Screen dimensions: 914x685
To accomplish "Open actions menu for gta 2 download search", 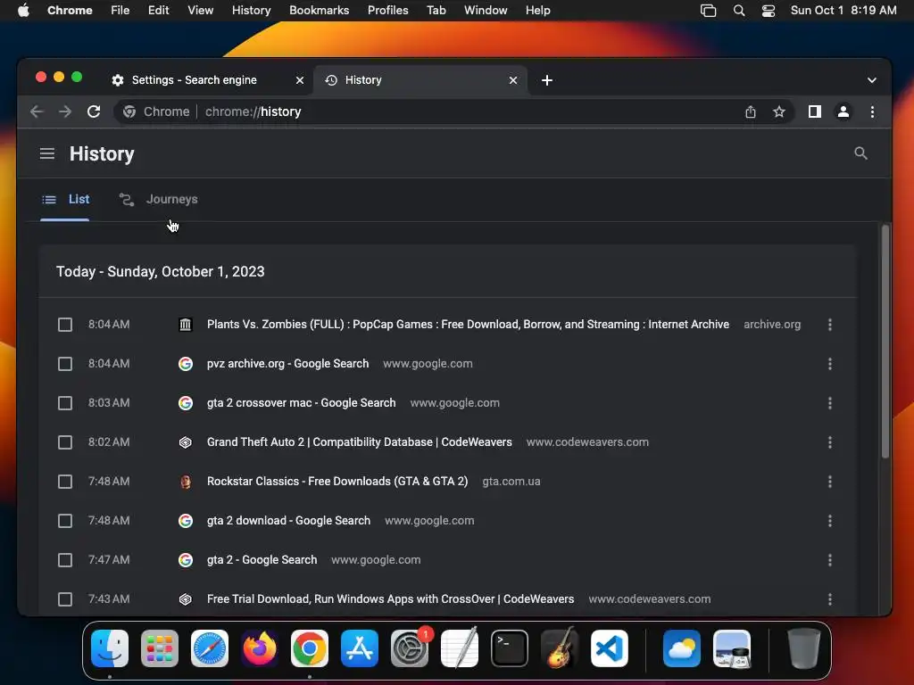I will tap(830, 521).
